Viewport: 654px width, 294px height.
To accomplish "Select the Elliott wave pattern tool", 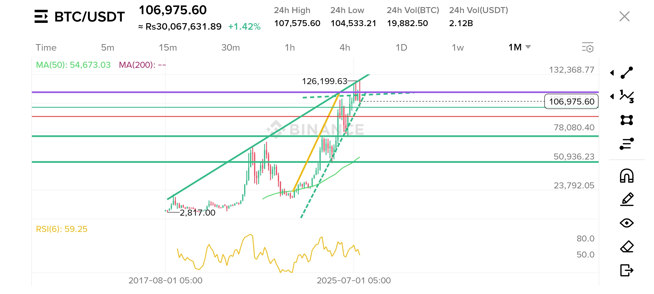I will coord(626,96).
